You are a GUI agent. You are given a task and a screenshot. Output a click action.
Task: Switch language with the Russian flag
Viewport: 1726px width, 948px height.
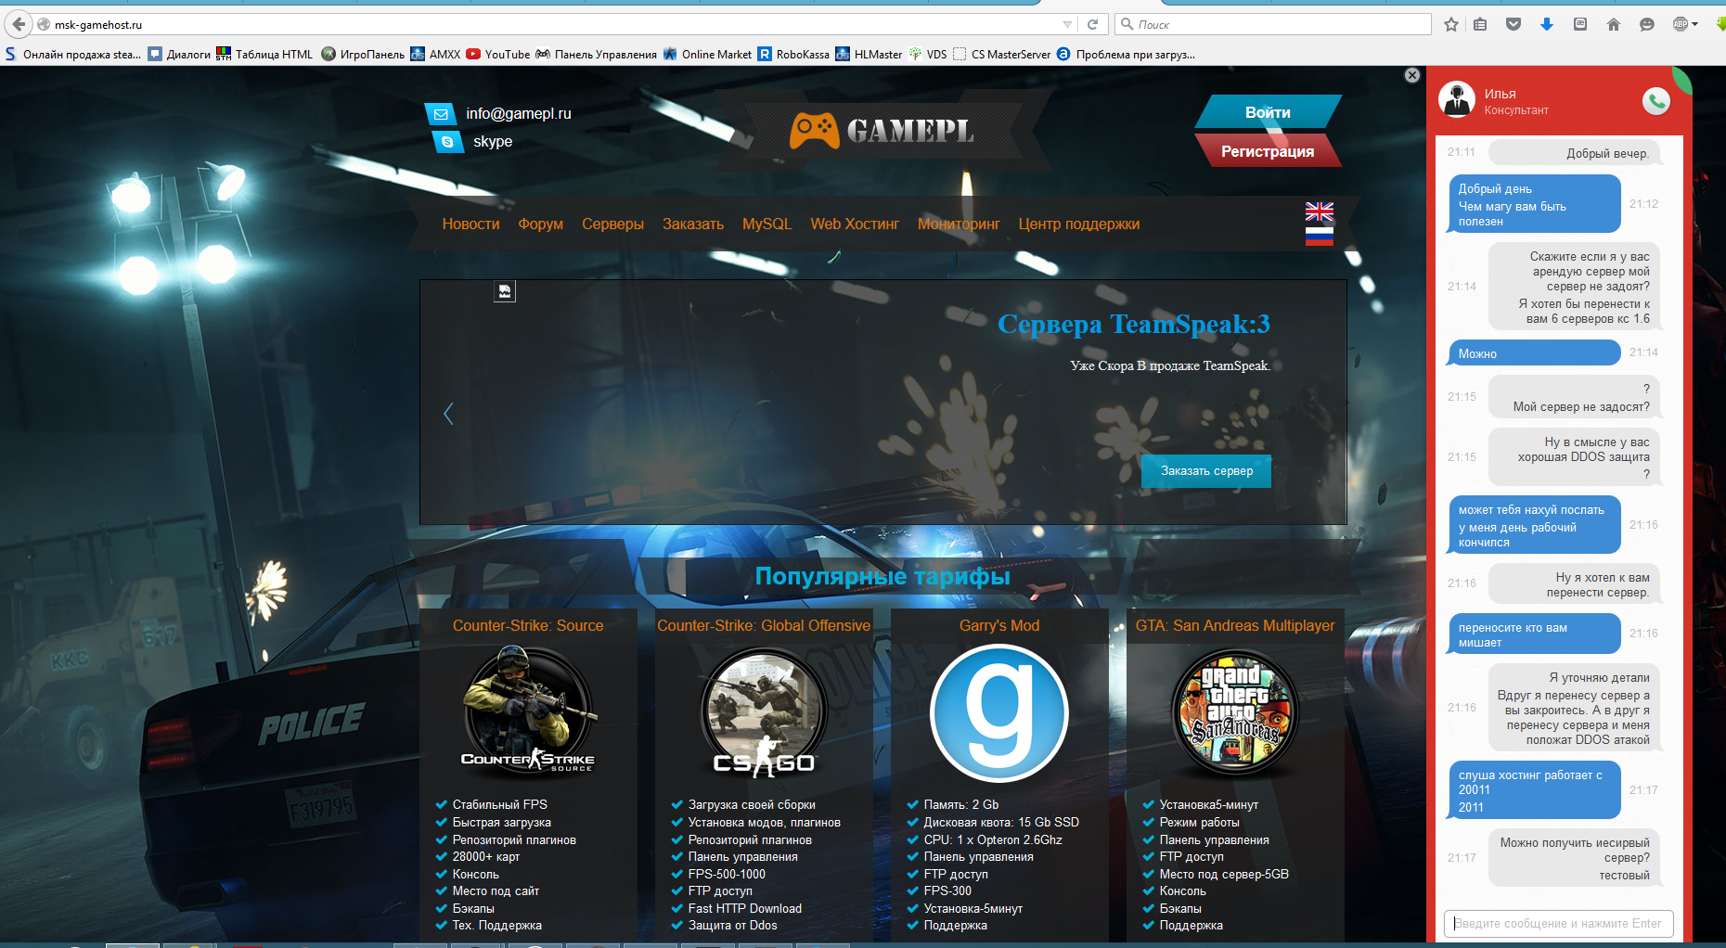tap(1319, 237)
